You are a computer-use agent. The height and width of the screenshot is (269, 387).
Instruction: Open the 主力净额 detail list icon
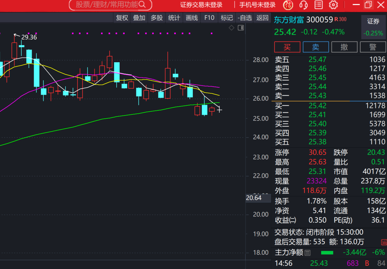coord(307,253)
